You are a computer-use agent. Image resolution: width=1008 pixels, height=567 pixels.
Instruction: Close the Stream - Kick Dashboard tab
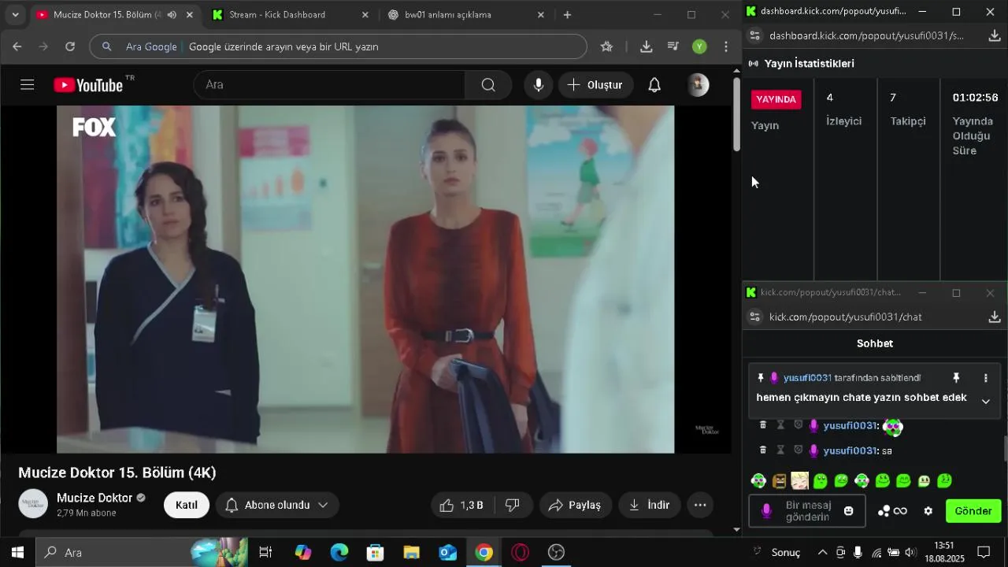(365, 15)
